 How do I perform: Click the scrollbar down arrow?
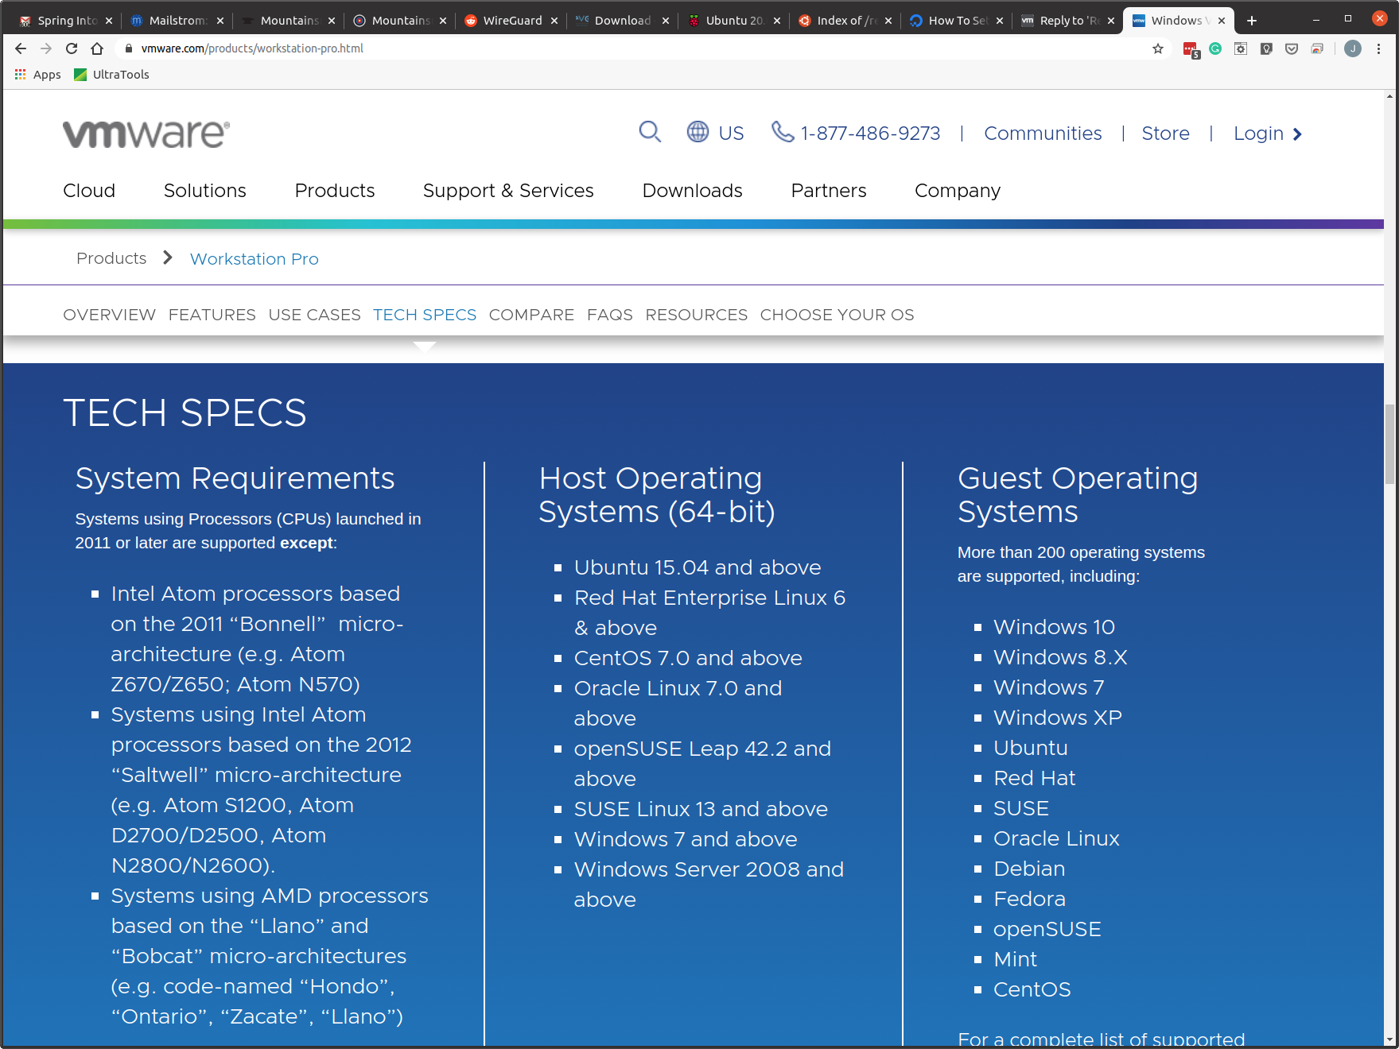coord(1389,1039)
